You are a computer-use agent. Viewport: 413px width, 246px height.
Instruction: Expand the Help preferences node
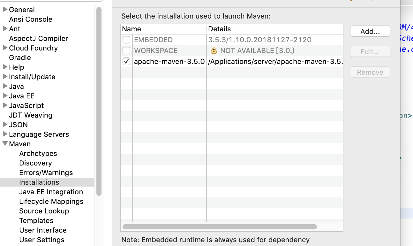pos(5,67)
